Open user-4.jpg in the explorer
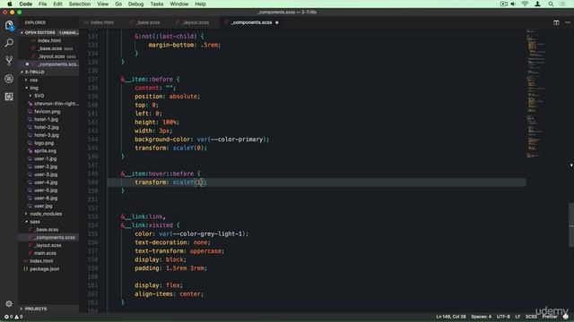This screenshot has height=322, width=574. tap(46, 182)
